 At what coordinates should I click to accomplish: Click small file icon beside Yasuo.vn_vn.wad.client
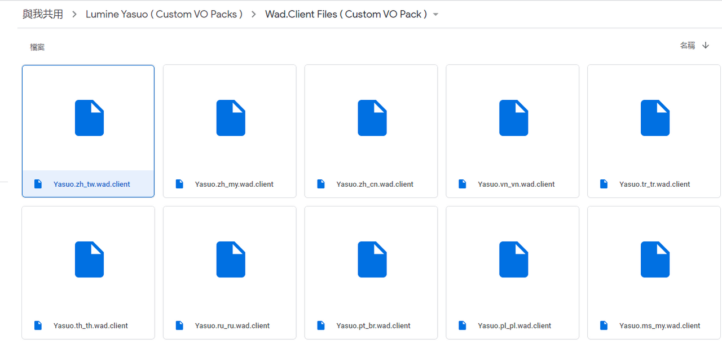(x=463, y=184)
